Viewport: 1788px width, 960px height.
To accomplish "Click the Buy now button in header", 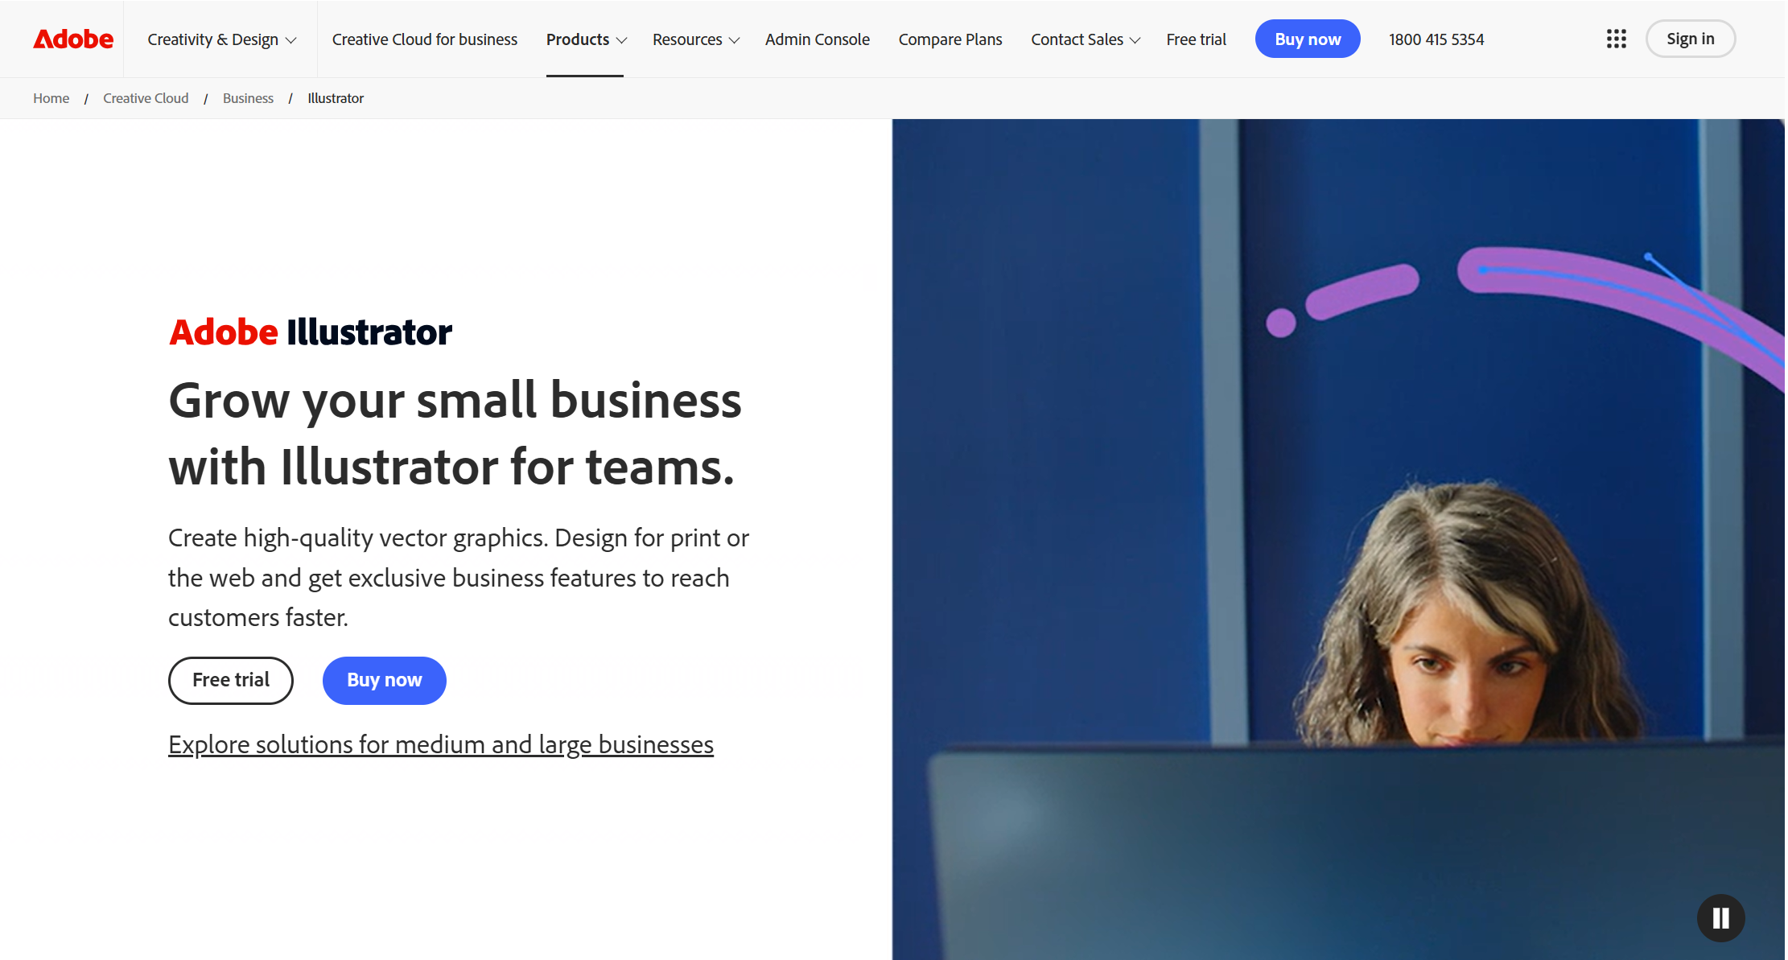I will (x=1307, y=39).
